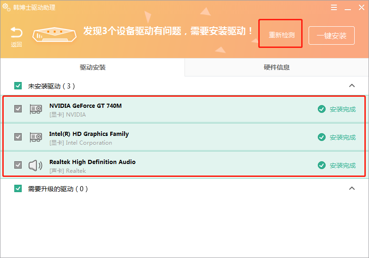This screenshot has width=369, height=258.
Task: Toggle the 未安装驱动 group checkbox
Action: [x=18, y=86]
